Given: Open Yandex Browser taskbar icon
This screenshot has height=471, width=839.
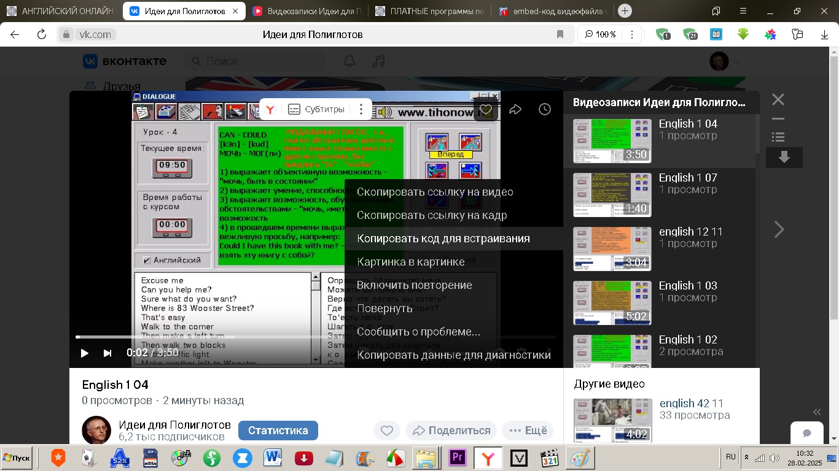Looking at the screenshot, I should coord(488,458).
